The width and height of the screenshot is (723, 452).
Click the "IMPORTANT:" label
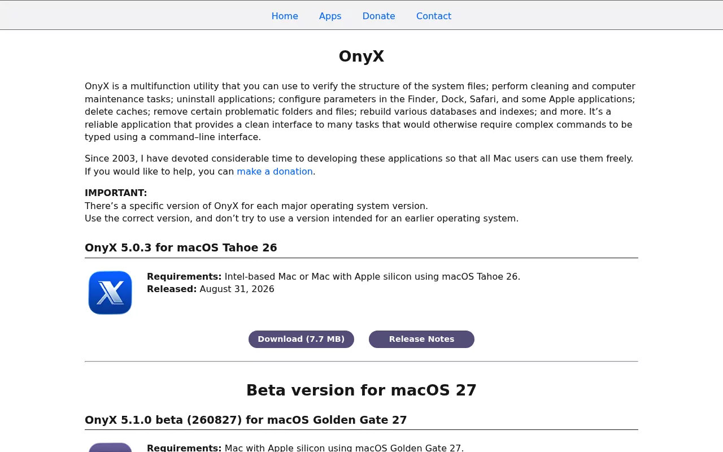116,193
